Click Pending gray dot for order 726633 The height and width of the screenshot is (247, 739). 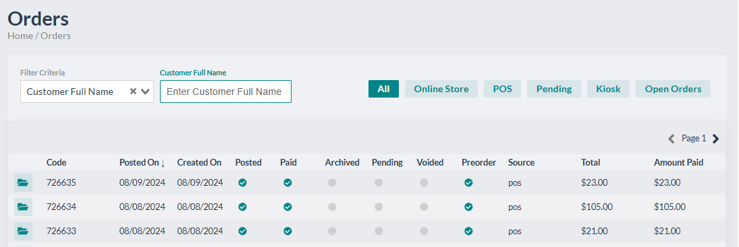(379, 231)
